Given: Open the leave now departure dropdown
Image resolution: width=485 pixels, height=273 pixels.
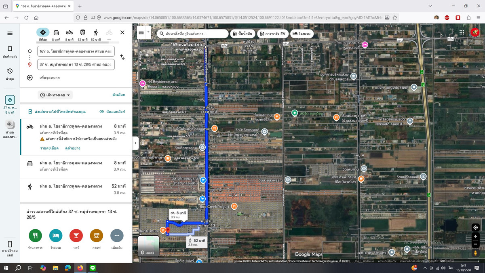Looking at the screenshot, I should pyautogui.click(x=55, y=95).
